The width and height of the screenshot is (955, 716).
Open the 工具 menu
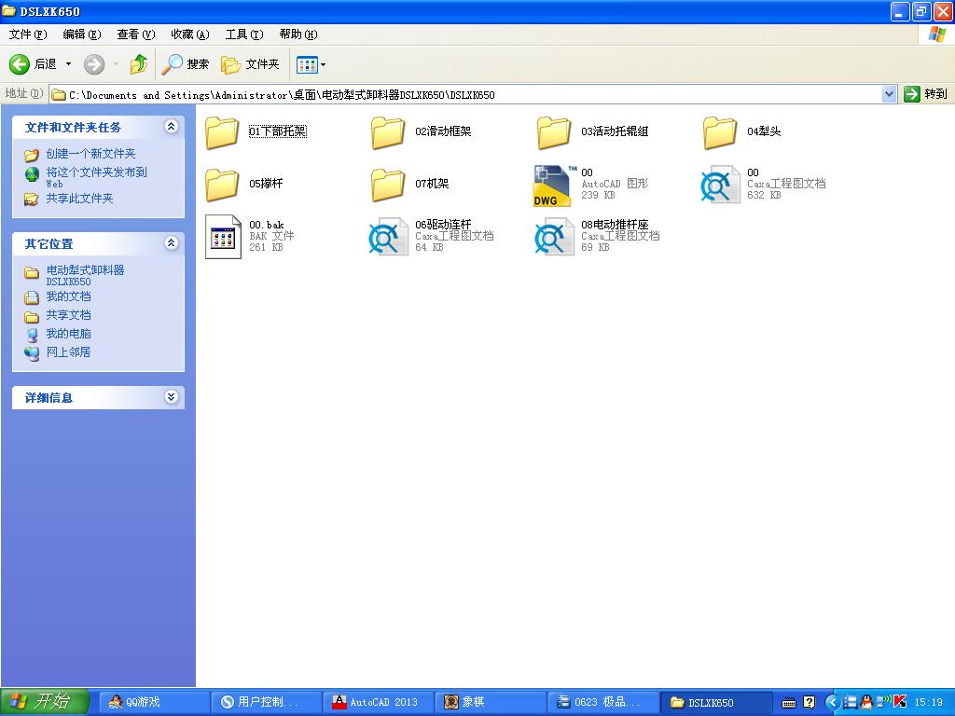click(x=242, y=34)
